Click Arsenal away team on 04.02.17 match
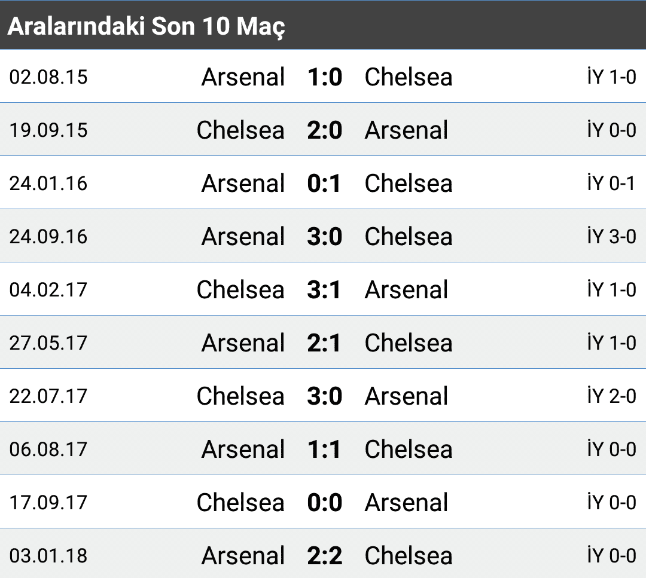The image size is (646, 578). [x=407, y=290]
